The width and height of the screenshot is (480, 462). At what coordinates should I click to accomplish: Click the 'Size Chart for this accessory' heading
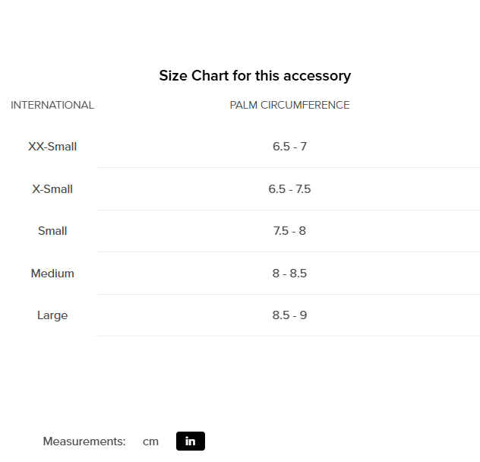click(254, 76)
